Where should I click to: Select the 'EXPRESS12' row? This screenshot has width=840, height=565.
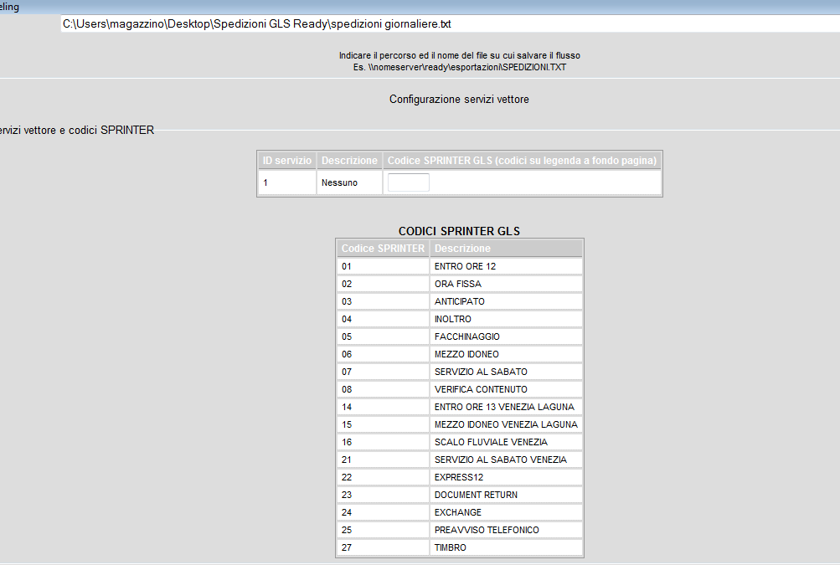click(x=460, y=477)
